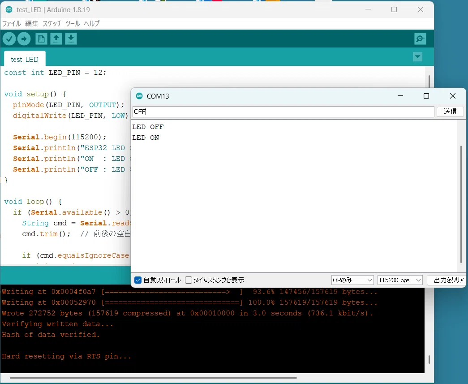Enable the タイムスタンプを表示 checkbox

pyautogui.click(x=189, y=280)
